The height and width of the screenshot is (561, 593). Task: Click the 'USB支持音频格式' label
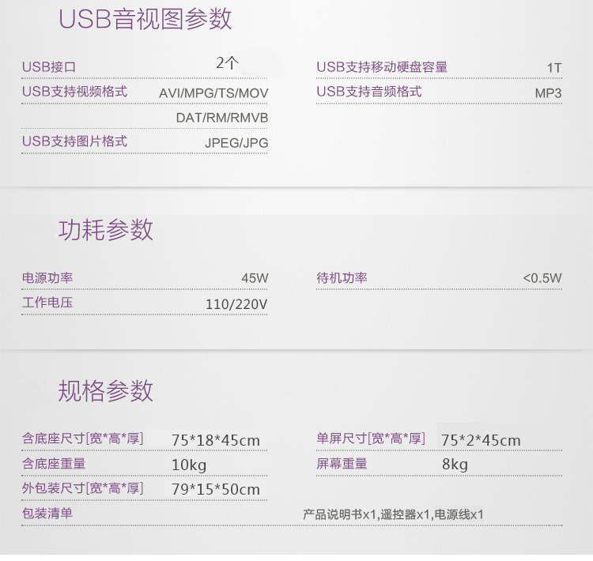pos(369,92)
